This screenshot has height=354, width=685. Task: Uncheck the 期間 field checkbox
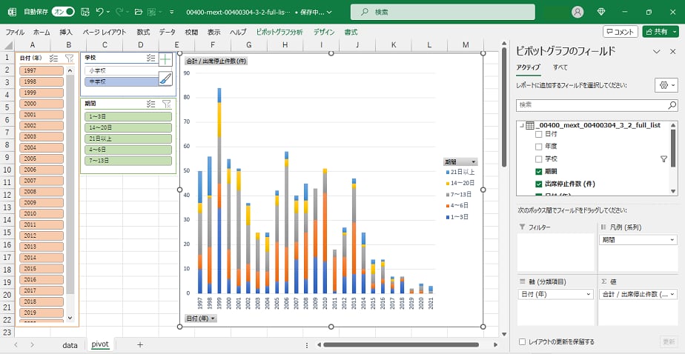coord(539,171)
